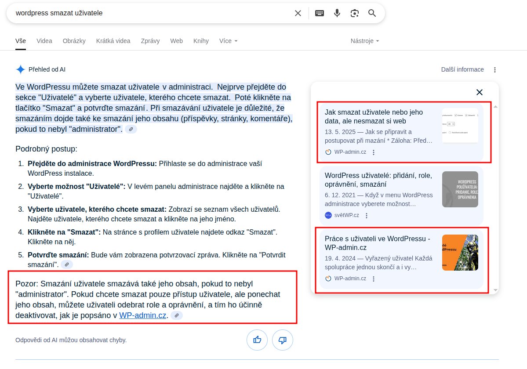
Task: Click link chip after Potvrdit smazání step
Action: (66, 264)
